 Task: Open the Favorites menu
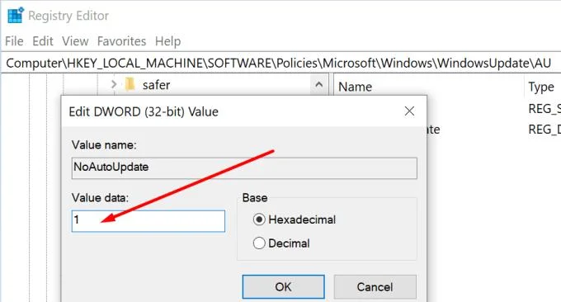[x=121, y=41]
